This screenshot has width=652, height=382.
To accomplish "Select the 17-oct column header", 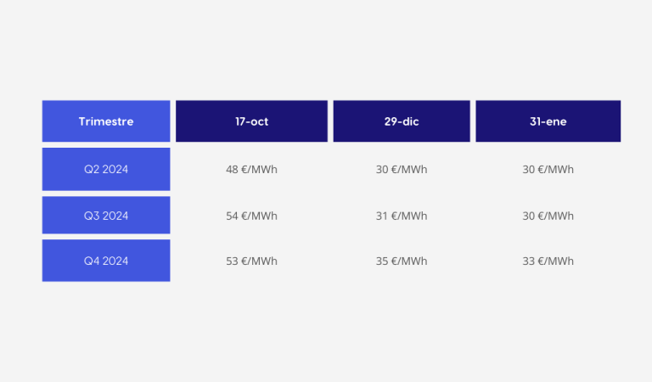I will [x=251, y=121].
